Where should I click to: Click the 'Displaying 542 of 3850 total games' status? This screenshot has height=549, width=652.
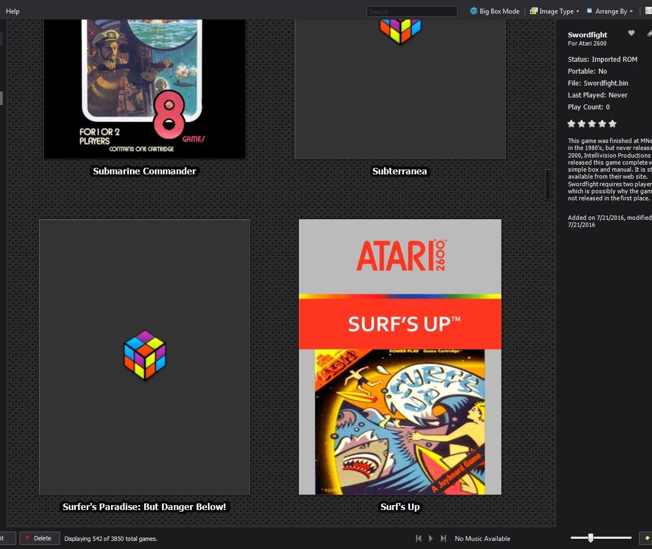[111, 539]
